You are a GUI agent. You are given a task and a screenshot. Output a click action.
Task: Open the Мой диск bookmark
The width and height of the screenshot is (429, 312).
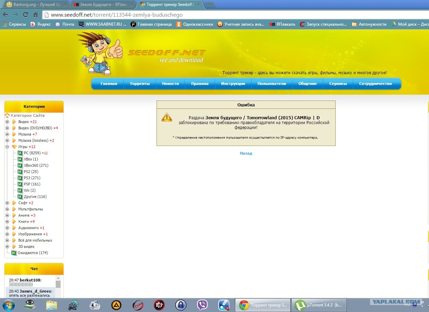pyautogui.click(x=410, y=24)
